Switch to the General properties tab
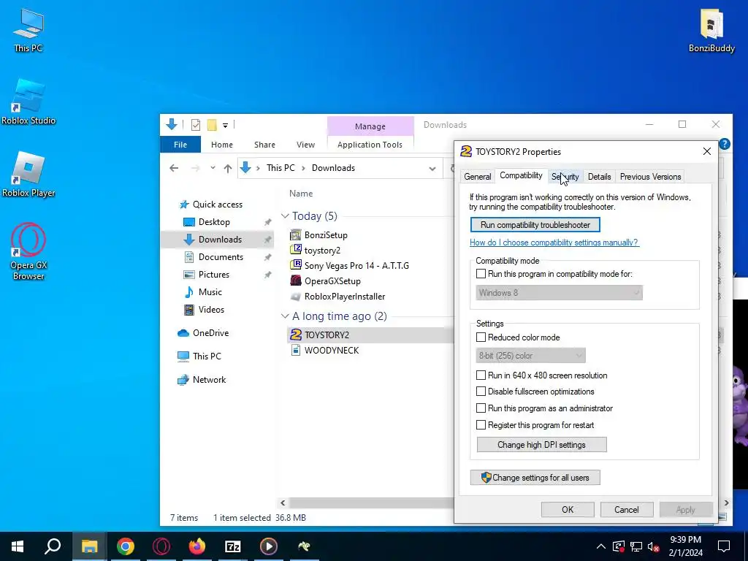Screen dimensions: 748x561 pos(478,177)
